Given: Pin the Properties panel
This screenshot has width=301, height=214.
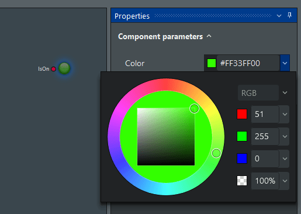Looking at the screenshot, I should click(289, 15).
